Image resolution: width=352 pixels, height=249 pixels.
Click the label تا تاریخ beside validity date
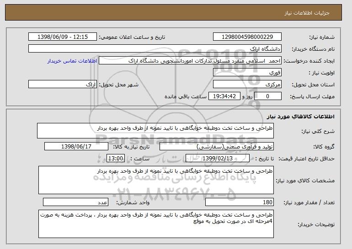tap(264, 159)
